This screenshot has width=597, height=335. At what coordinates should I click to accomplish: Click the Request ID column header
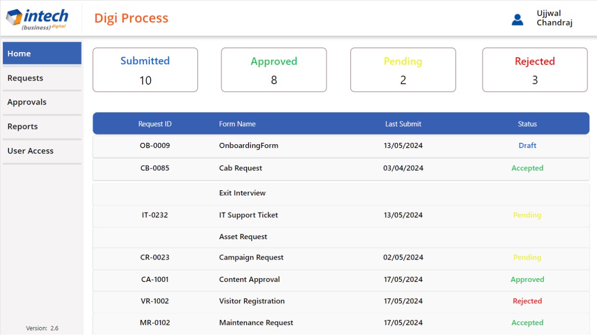(x=155, y=124)
